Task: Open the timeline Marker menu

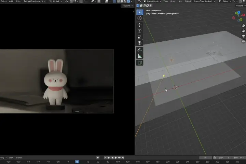Action: point(19,158)
